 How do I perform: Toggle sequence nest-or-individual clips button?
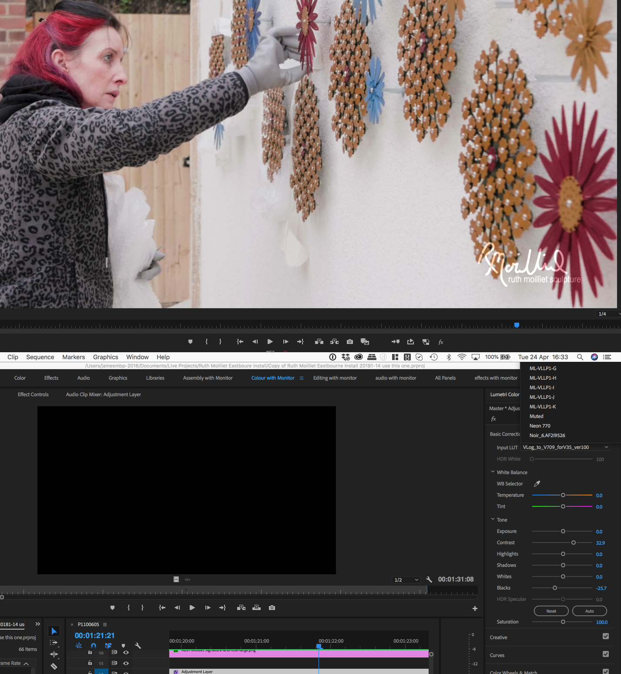pos(79,646)
